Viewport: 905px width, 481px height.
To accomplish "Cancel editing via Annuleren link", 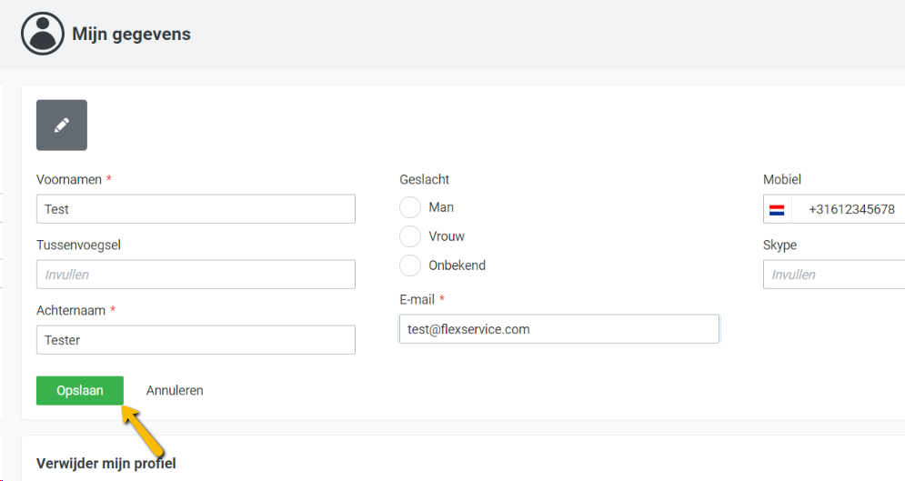I will 175,390.
